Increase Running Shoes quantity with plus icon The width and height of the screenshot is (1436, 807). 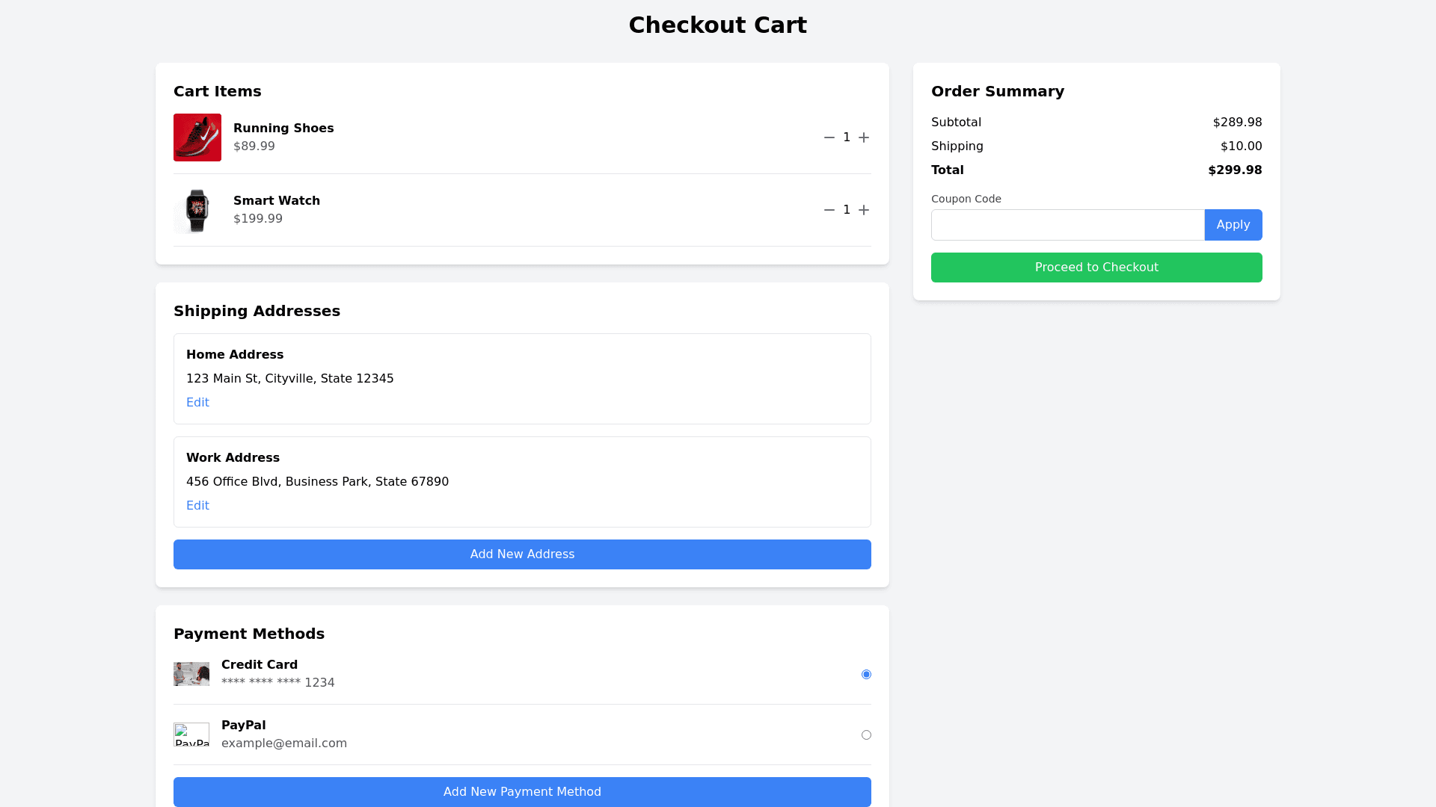coord(864,137)
